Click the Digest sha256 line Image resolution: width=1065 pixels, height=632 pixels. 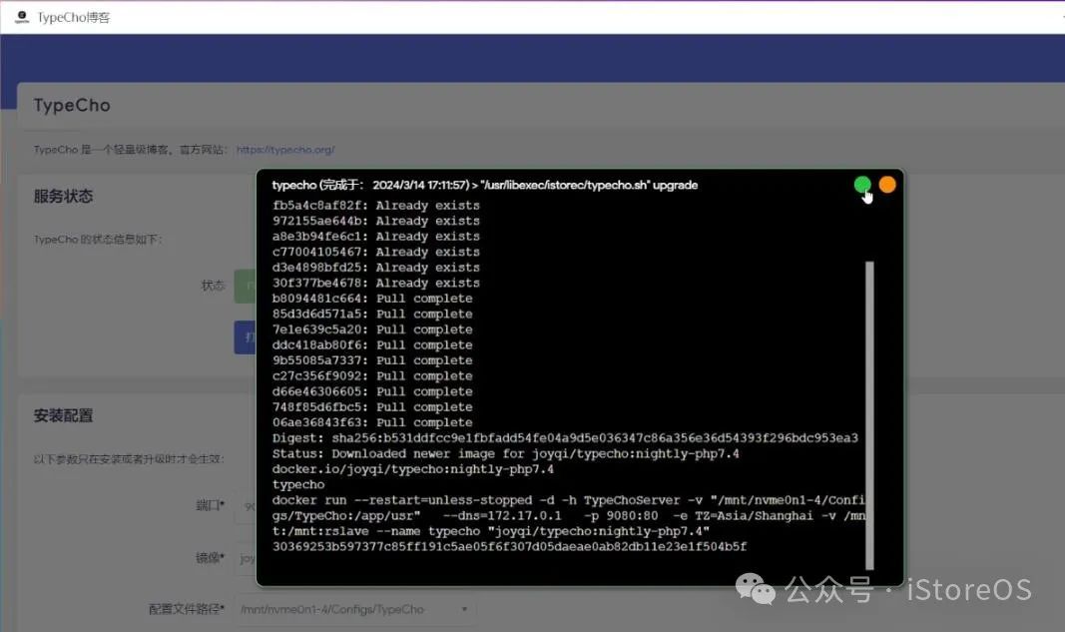tap(565, 438)
